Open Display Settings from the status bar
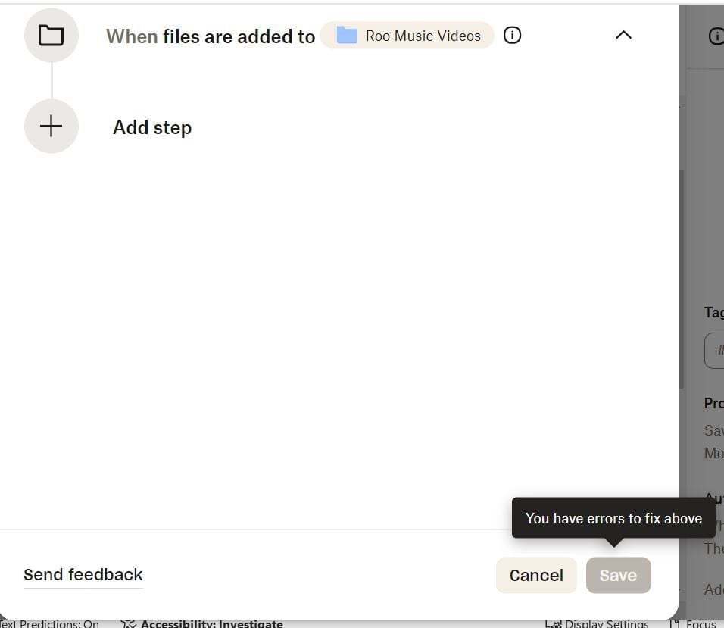724x628 pixels. (597, 623)
